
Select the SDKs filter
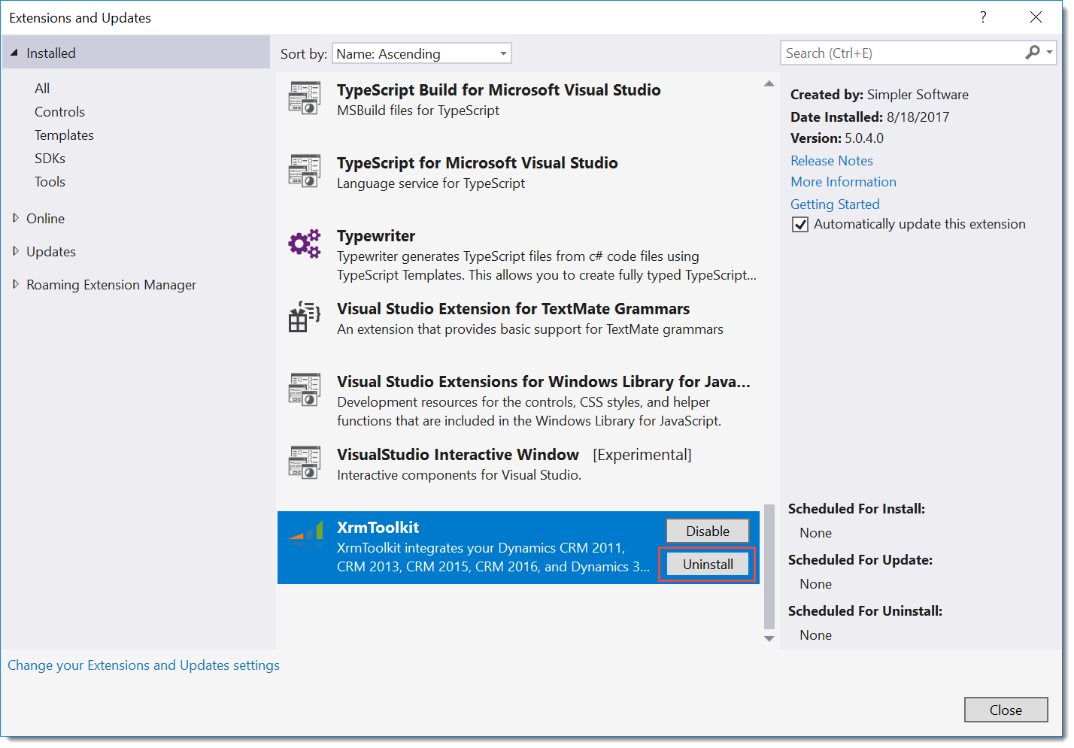[x=50, y=158]
